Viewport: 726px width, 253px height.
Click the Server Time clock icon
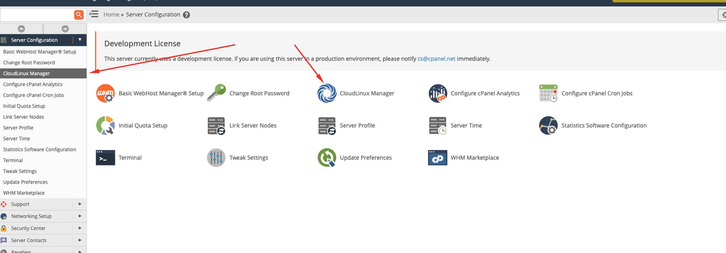(438, 125)
